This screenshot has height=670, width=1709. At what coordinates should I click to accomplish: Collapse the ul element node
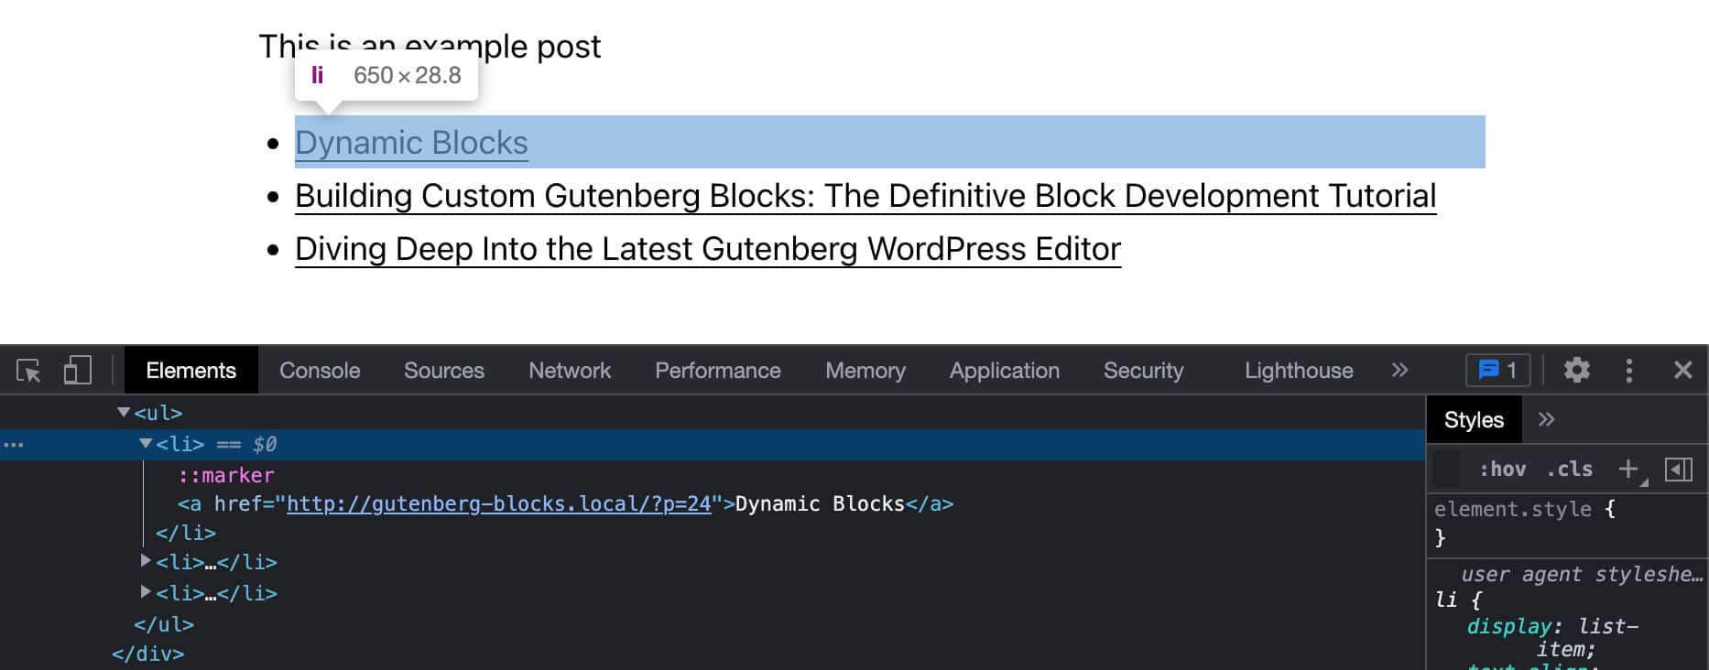point(124,413)
